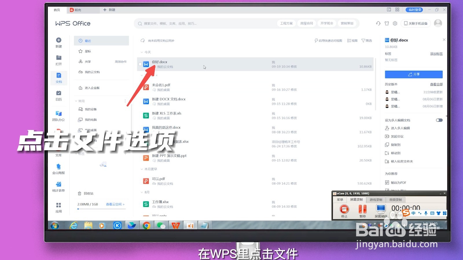Open the 团队办公 icon in the sidebar
Image resolution: width=463 pixels, height=260 pixels.
tap(58, 114)
